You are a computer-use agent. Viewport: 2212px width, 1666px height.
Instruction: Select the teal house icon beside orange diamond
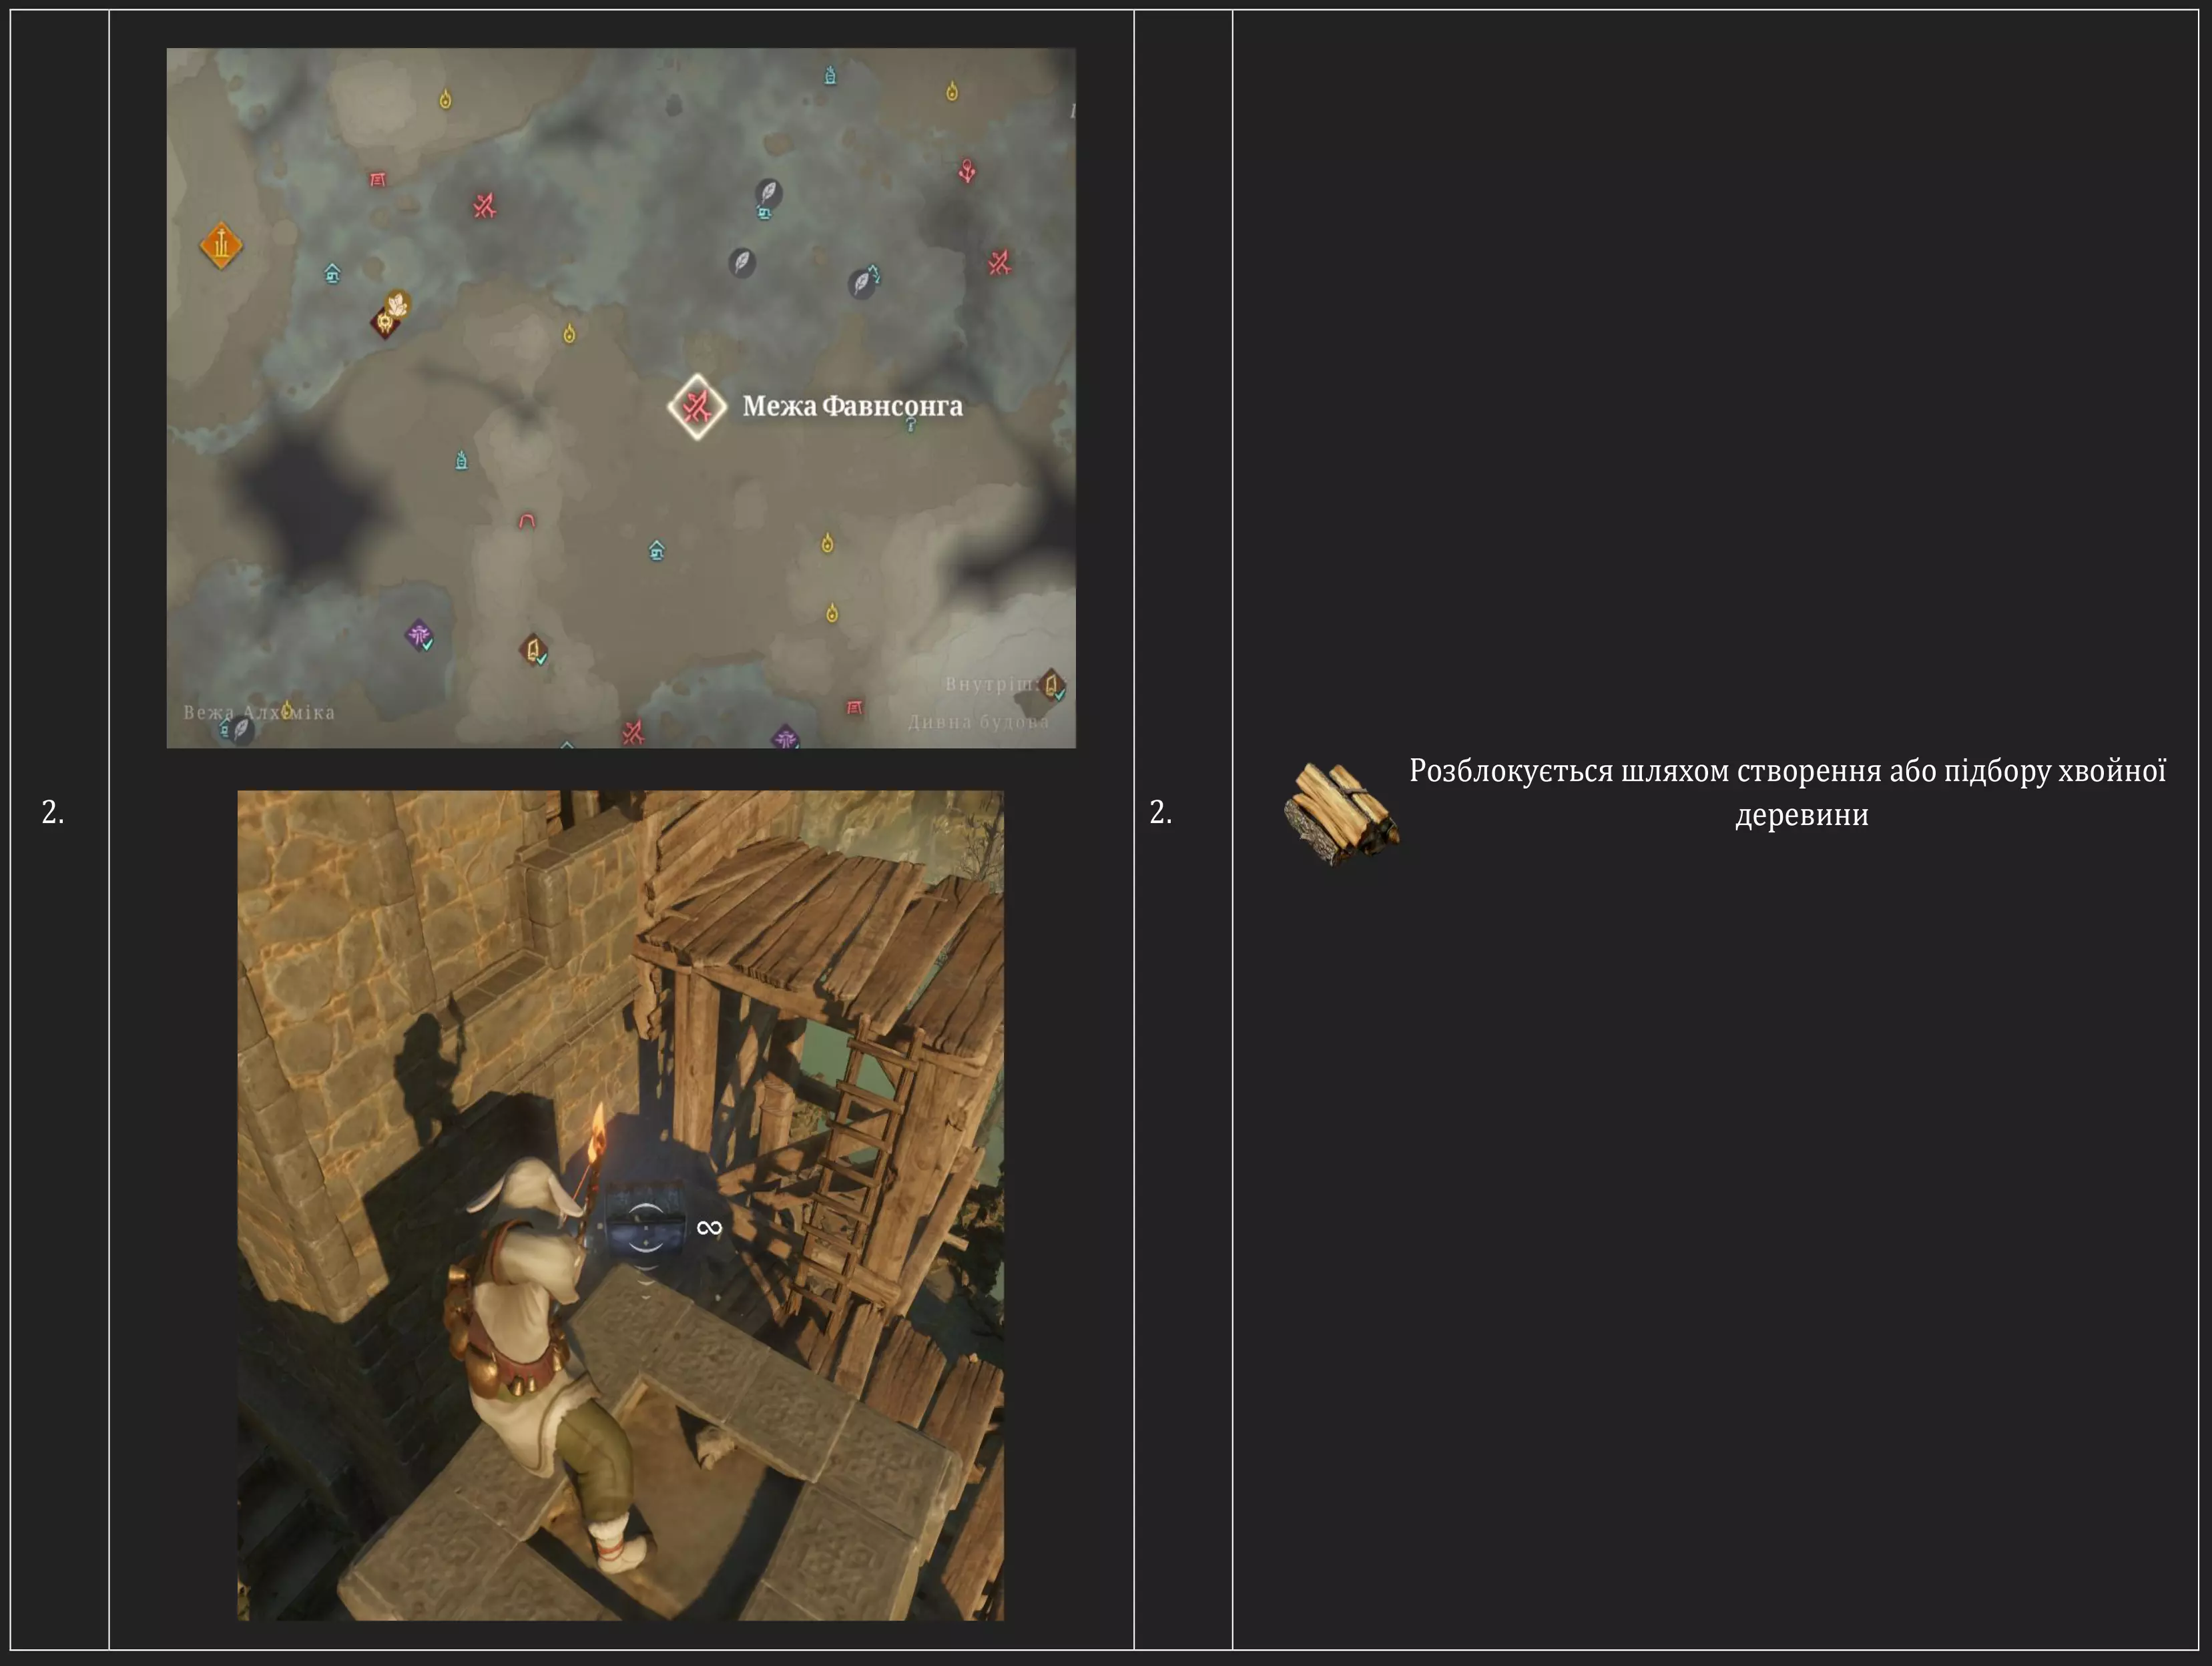point(332,273)
